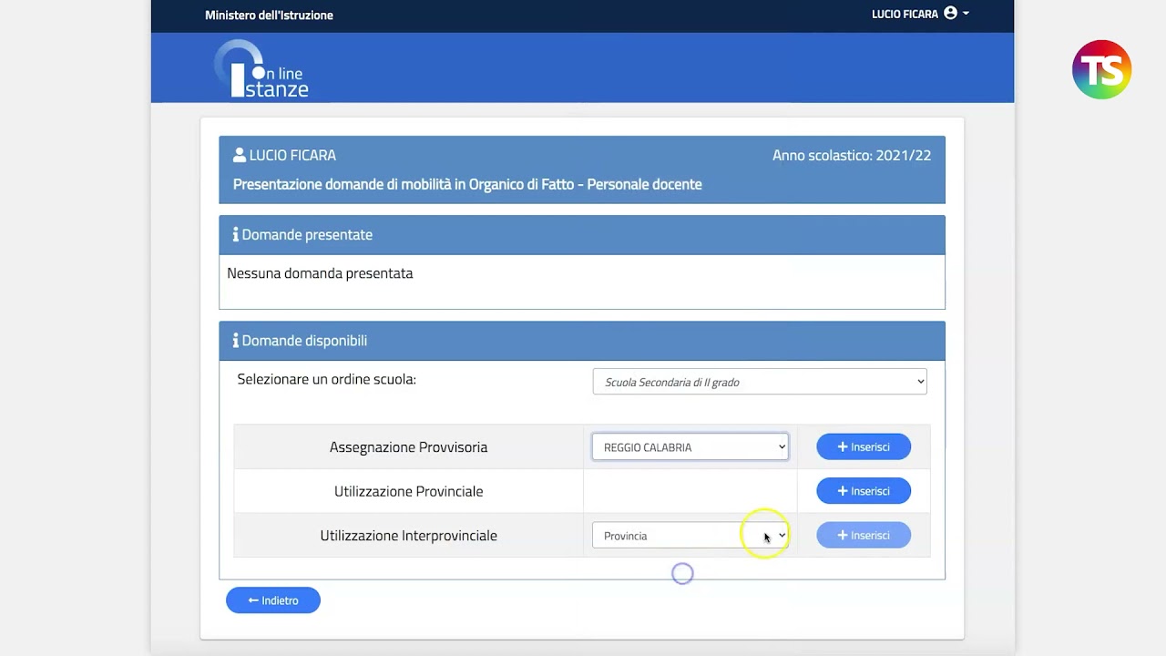Select the Utilizzazione Provinciale row label
Image resolution: width=1166 pixels, height=656 pixels.
(408, 491)
